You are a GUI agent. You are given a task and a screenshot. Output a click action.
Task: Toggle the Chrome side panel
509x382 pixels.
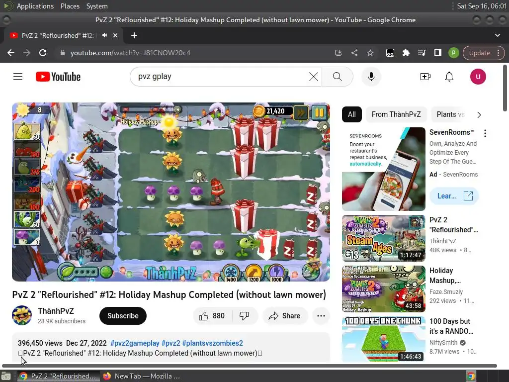(x=437, y=53)
